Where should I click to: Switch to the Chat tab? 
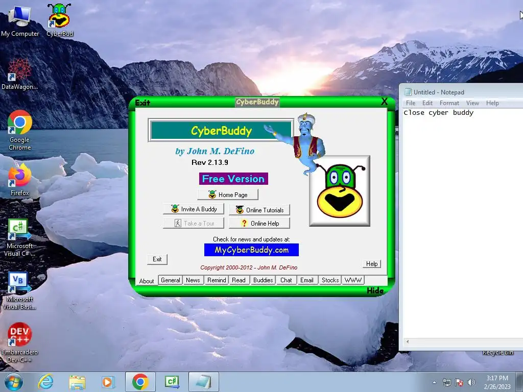pos(286,280)
